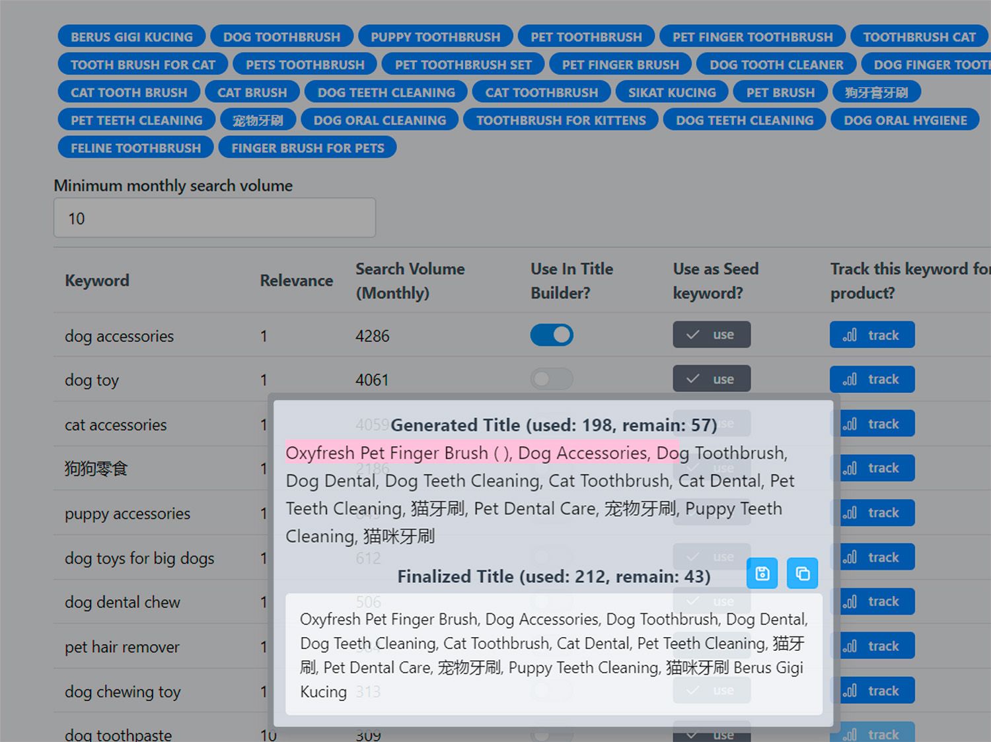Select 狗牙膏牙刷 keyword tag
Image resolution: width=991 pixels, height=742 pixels.
coord(877,92)
